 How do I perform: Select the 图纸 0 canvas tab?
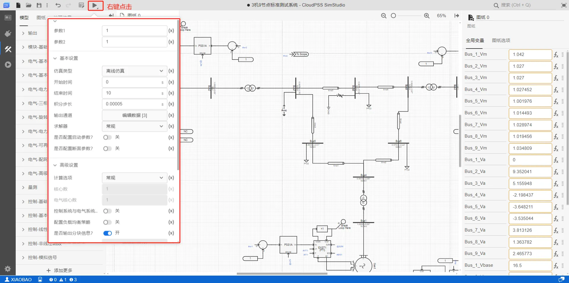[x=130, y=15]
